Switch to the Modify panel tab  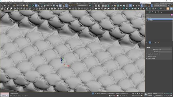click(x=150, y=12)
